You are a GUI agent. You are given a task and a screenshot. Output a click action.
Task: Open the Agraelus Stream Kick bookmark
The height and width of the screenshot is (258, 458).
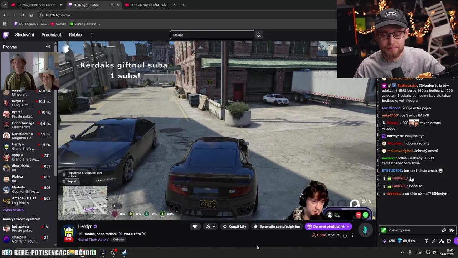click(x=85, y=24)
